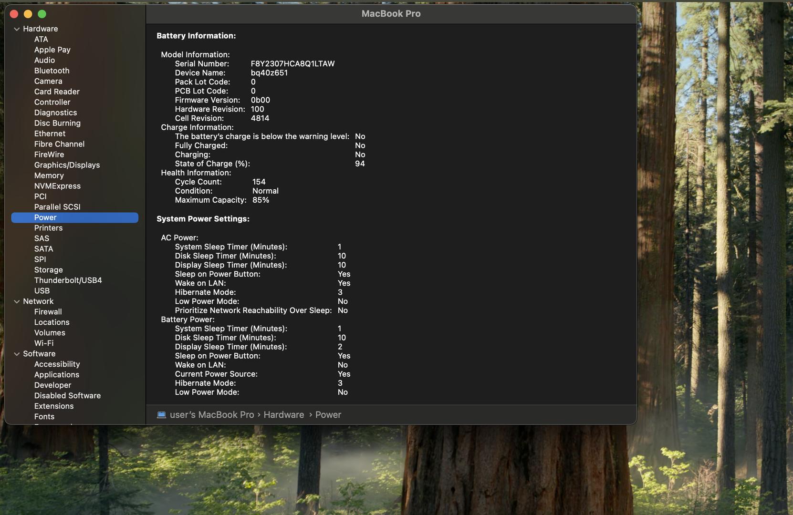Click Condition value Normal

point(265,191)
